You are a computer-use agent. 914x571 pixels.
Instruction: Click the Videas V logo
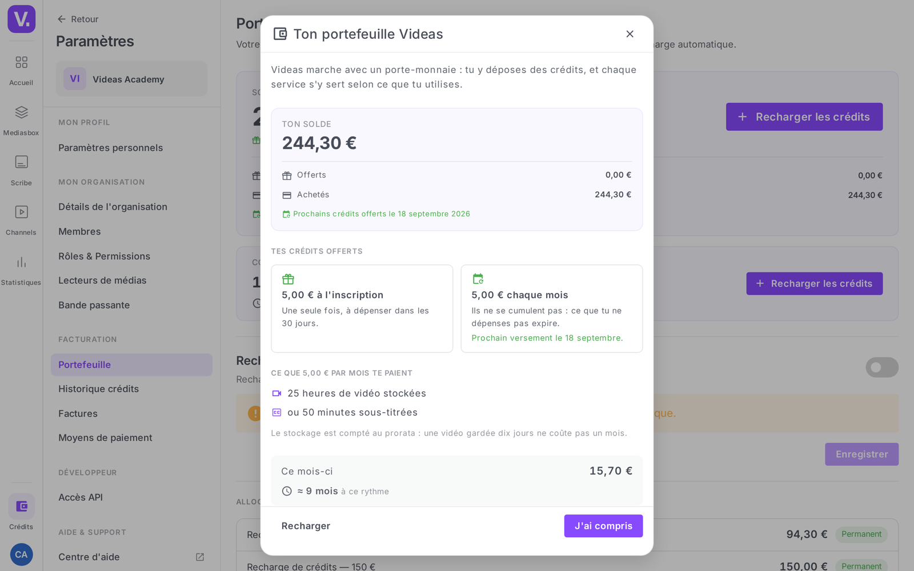click(x=22, y=19)
